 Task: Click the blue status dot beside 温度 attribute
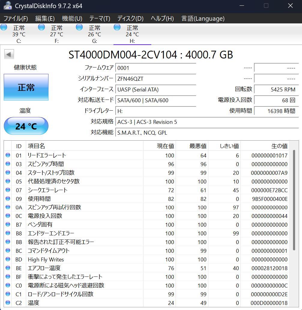[8, 303]
